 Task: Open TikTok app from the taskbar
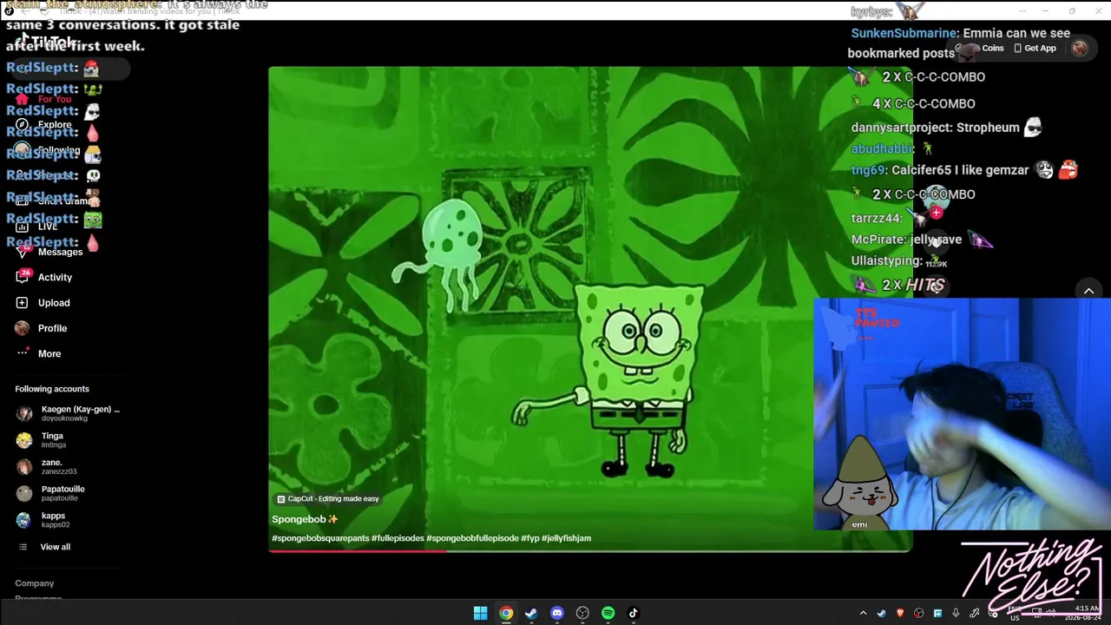[x=634, y=613]
